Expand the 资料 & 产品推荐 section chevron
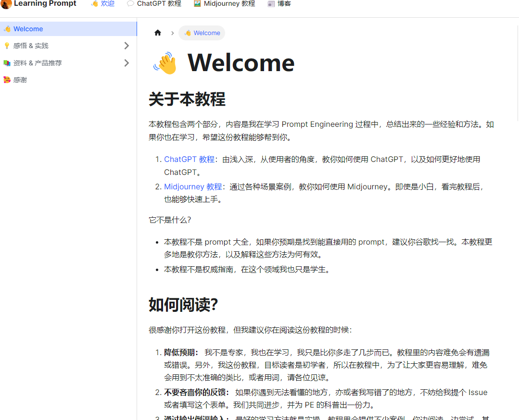The height and width of the screenshot is (420, 519). click(127, 63)
